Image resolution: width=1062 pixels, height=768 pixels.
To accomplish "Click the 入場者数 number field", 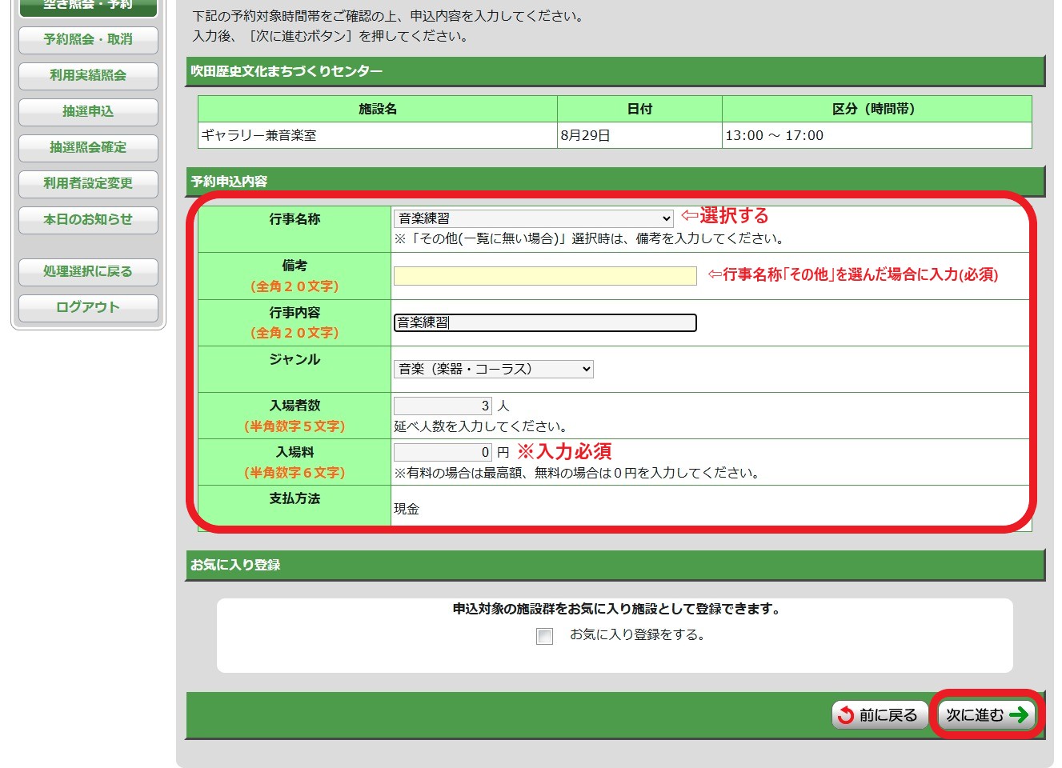I will [442, 406].
